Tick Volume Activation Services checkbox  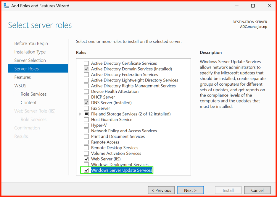pos(86,154)
